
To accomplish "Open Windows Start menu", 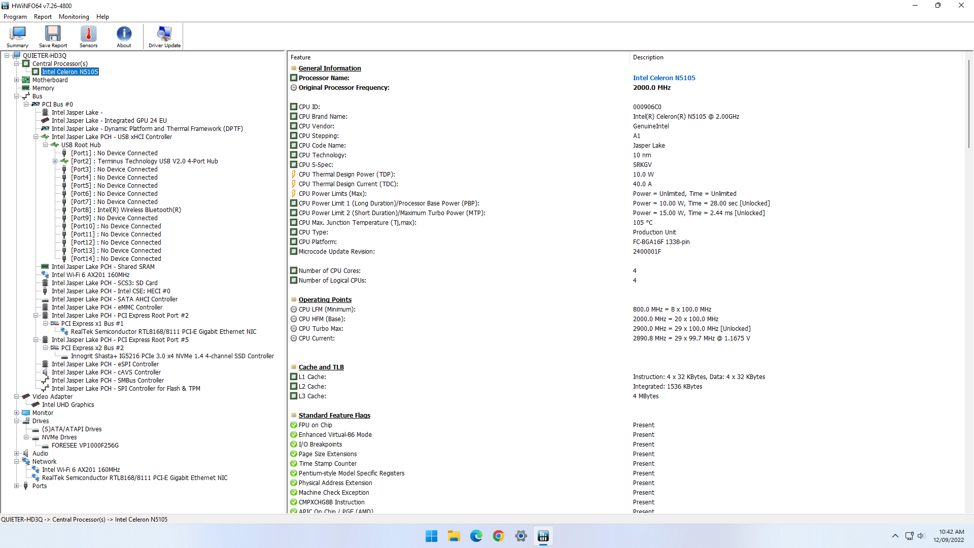I will (432, 536).
